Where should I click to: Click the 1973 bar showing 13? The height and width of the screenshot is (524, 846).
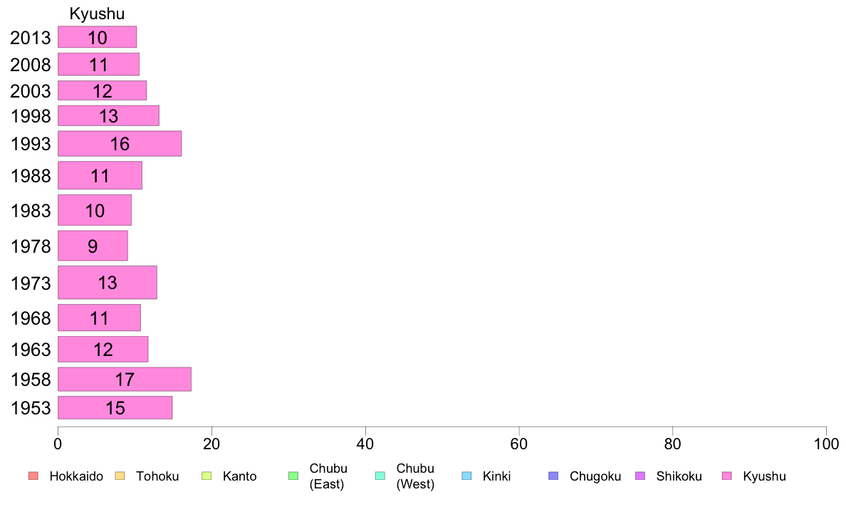108,282
